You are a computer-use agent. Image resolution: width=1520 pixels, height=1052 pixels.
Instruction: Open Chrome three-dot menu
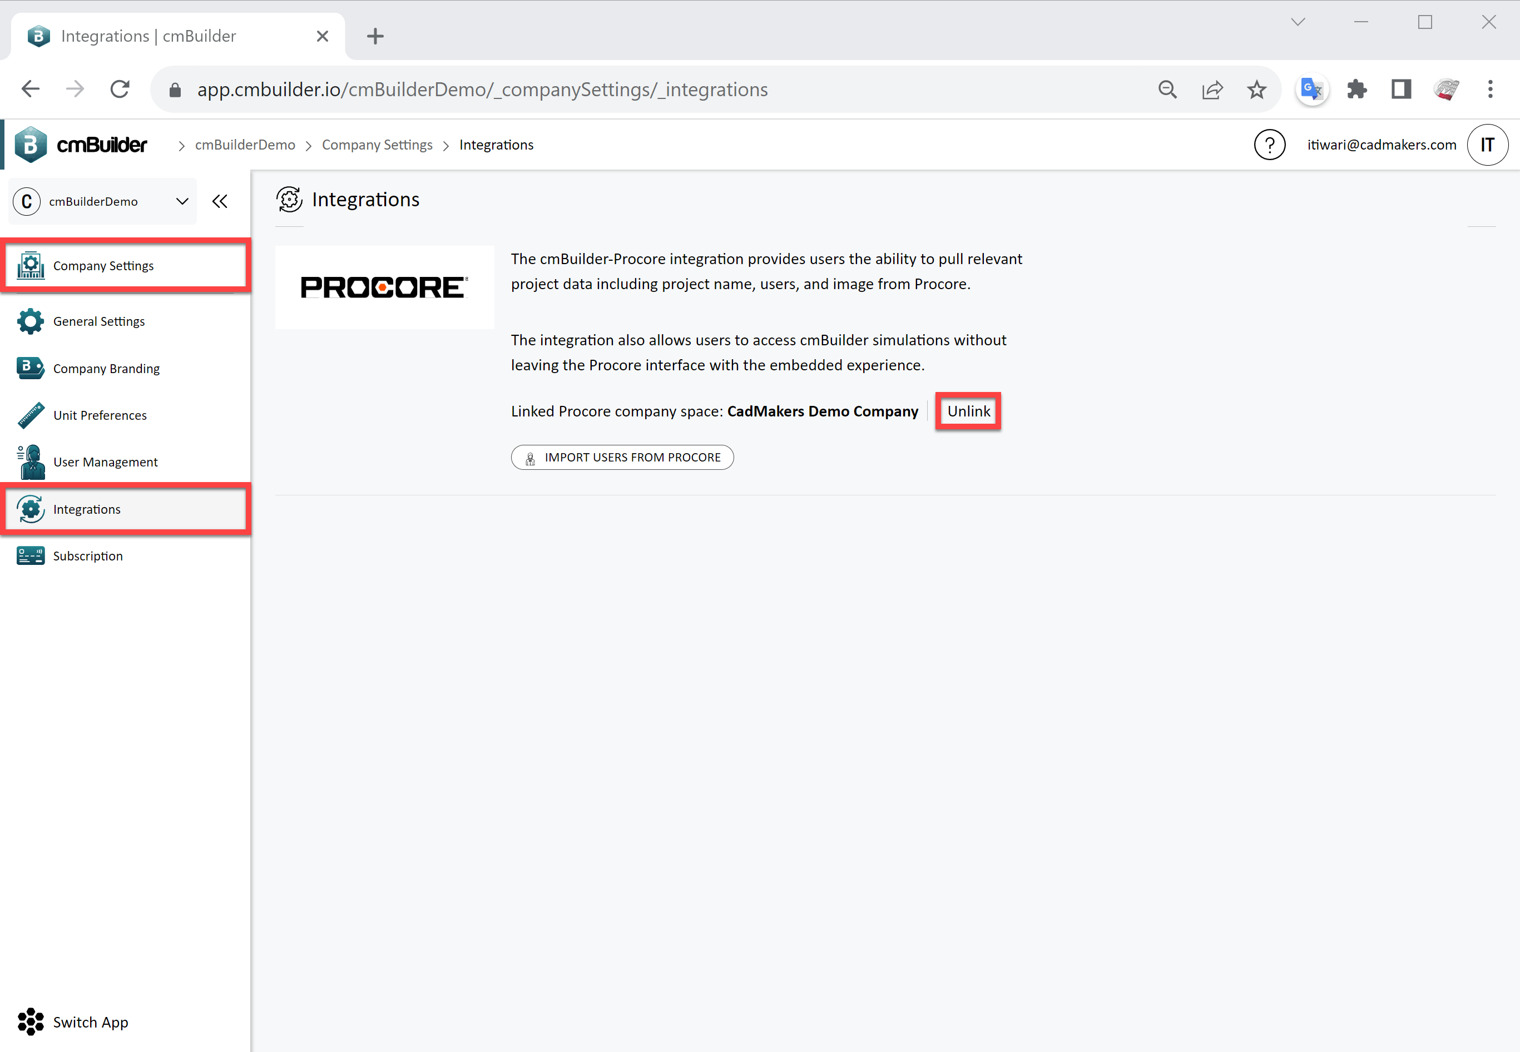pyautogui.click(x=1491, y=89)
